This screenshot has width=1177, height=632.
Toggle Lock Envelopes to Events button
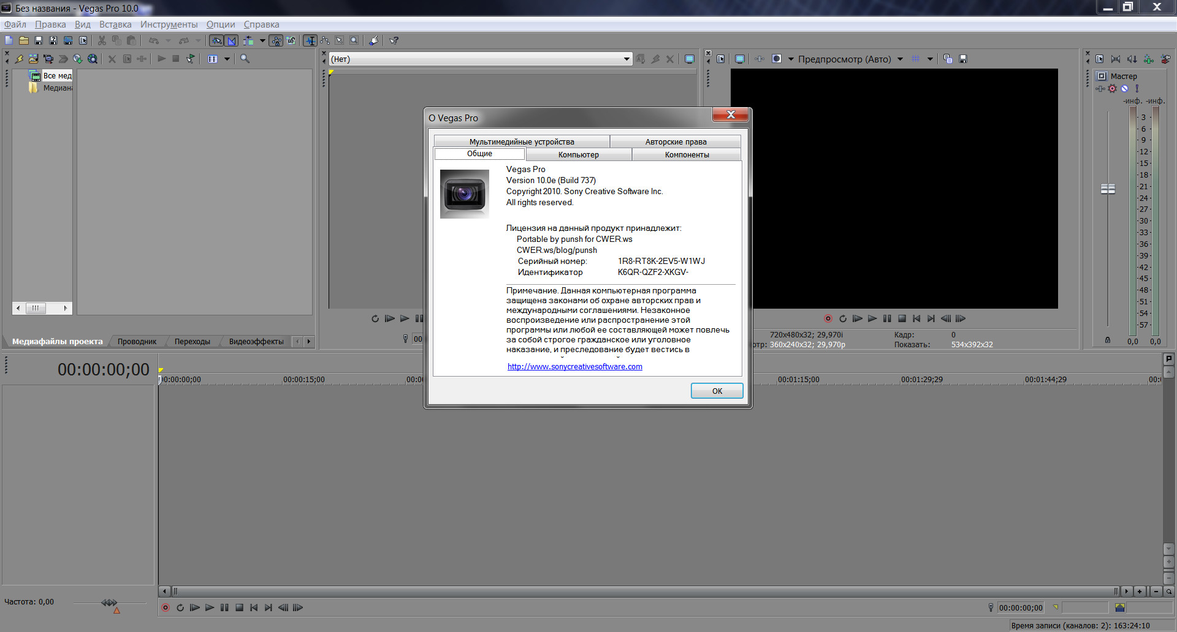[276, 40]
